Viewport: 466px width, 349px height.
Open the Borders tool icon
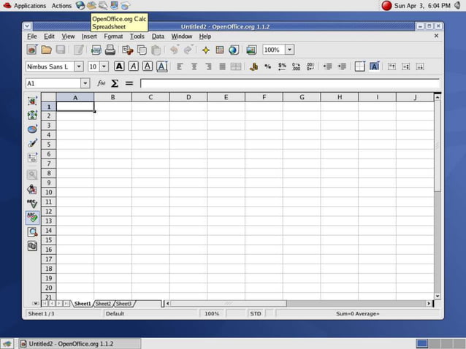pyautogui.click(x=359, y=66)
